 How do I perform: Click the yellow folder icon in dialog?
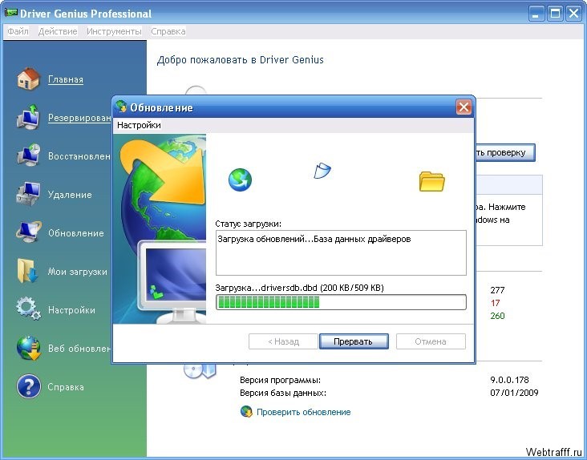[431, 181]
